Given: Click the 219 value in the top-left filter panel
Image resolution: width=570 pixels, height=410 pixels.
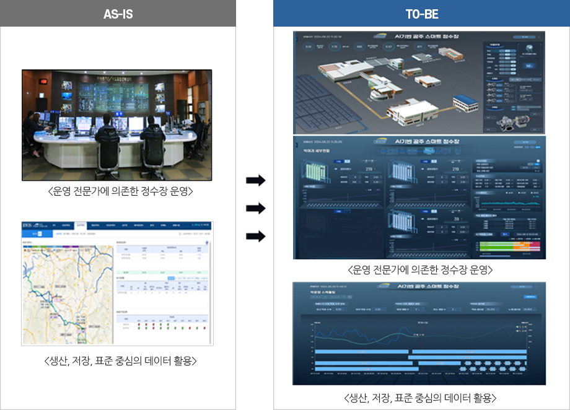Looking at the screenshot, I should (368, 168).
